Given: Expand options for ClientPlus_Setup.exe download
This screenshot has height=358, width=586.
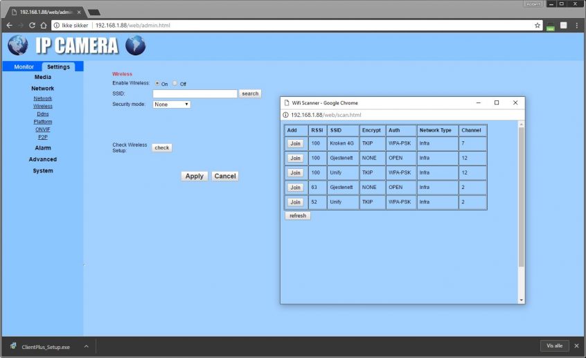Looking at the screenshot, I should click(86, 346).
